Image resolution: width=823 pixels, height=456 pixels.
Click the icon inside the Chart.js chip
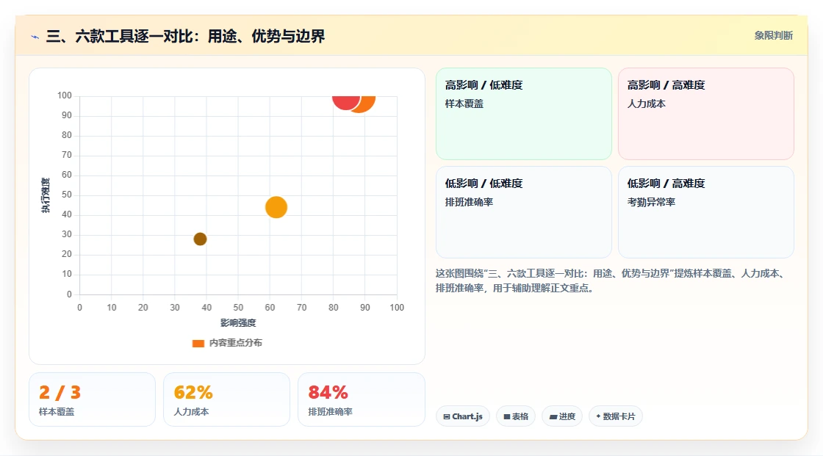point(447,416)
